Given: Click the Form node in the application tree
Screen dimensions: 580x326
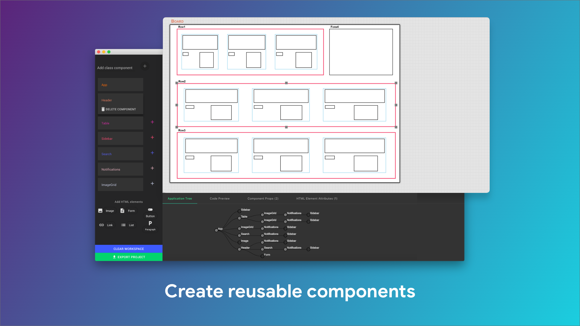Looking at the screenshot, I should coord(262,256).
